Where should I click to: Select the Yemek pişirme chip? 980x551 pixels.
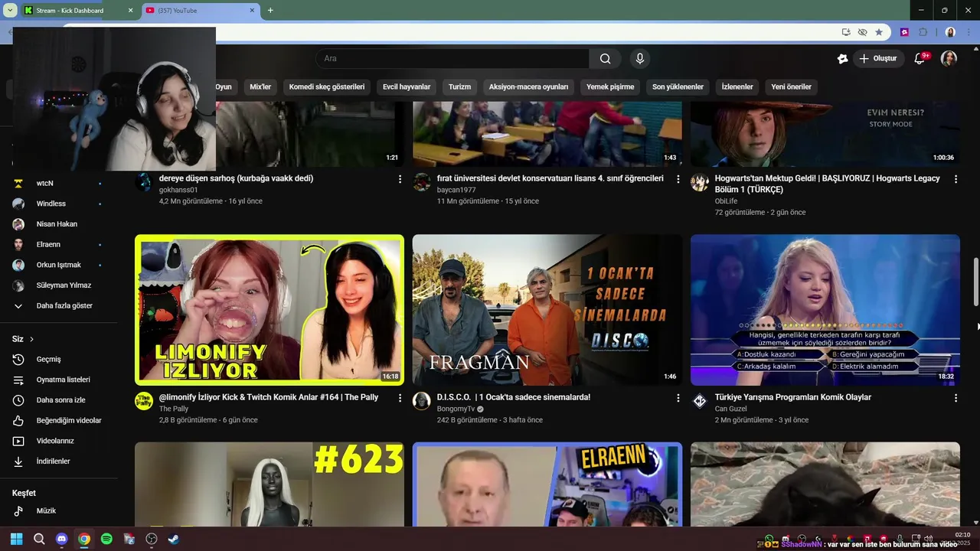click(610, 87)
